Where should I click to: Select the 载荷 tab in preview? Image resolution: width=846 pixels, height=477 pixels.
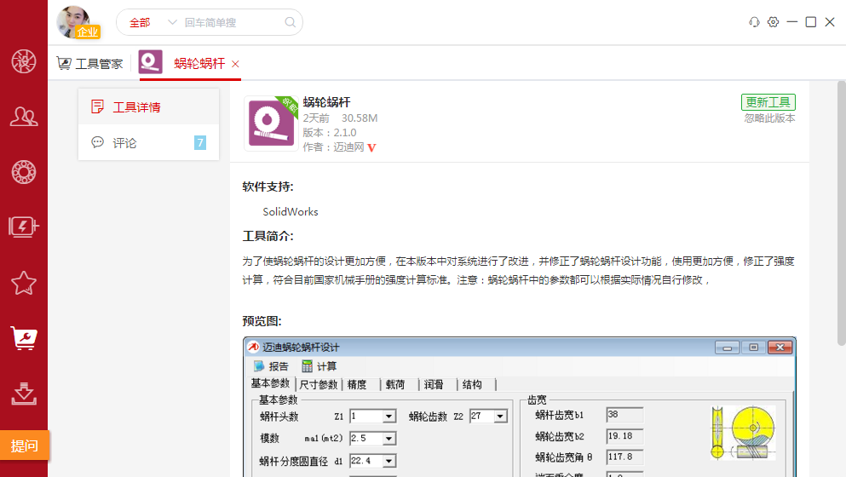tap(395, 385)
